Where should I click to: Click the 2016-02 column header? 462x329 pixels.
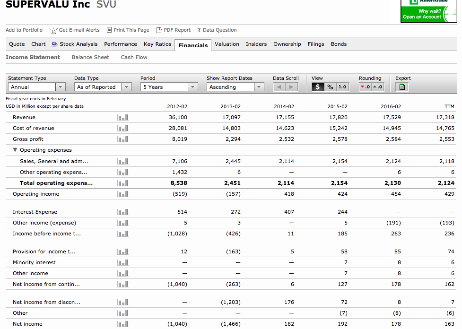[x=391, y=107]
